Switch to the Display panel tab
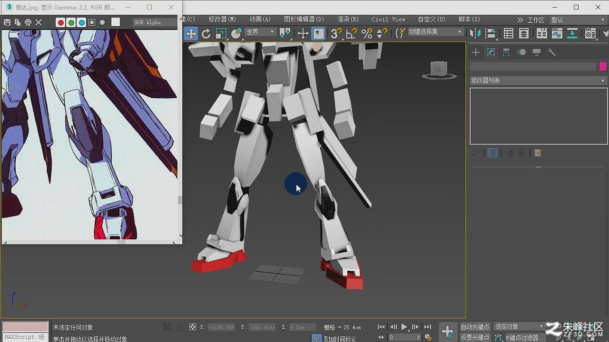 [537, 52]
